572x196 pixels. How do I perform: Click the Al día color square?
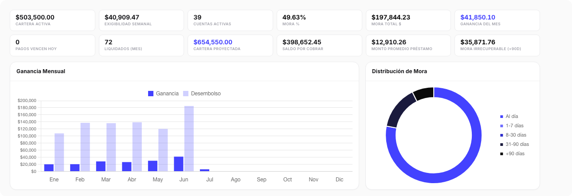coord(501,116)
